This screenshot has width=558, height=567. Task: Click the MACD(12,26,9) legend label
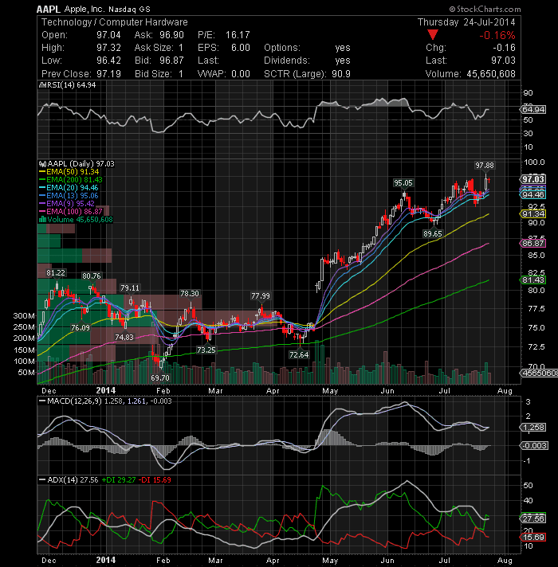[74, 401]
